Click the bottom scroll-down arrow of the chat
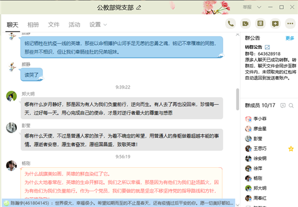 tap(238, 205)
